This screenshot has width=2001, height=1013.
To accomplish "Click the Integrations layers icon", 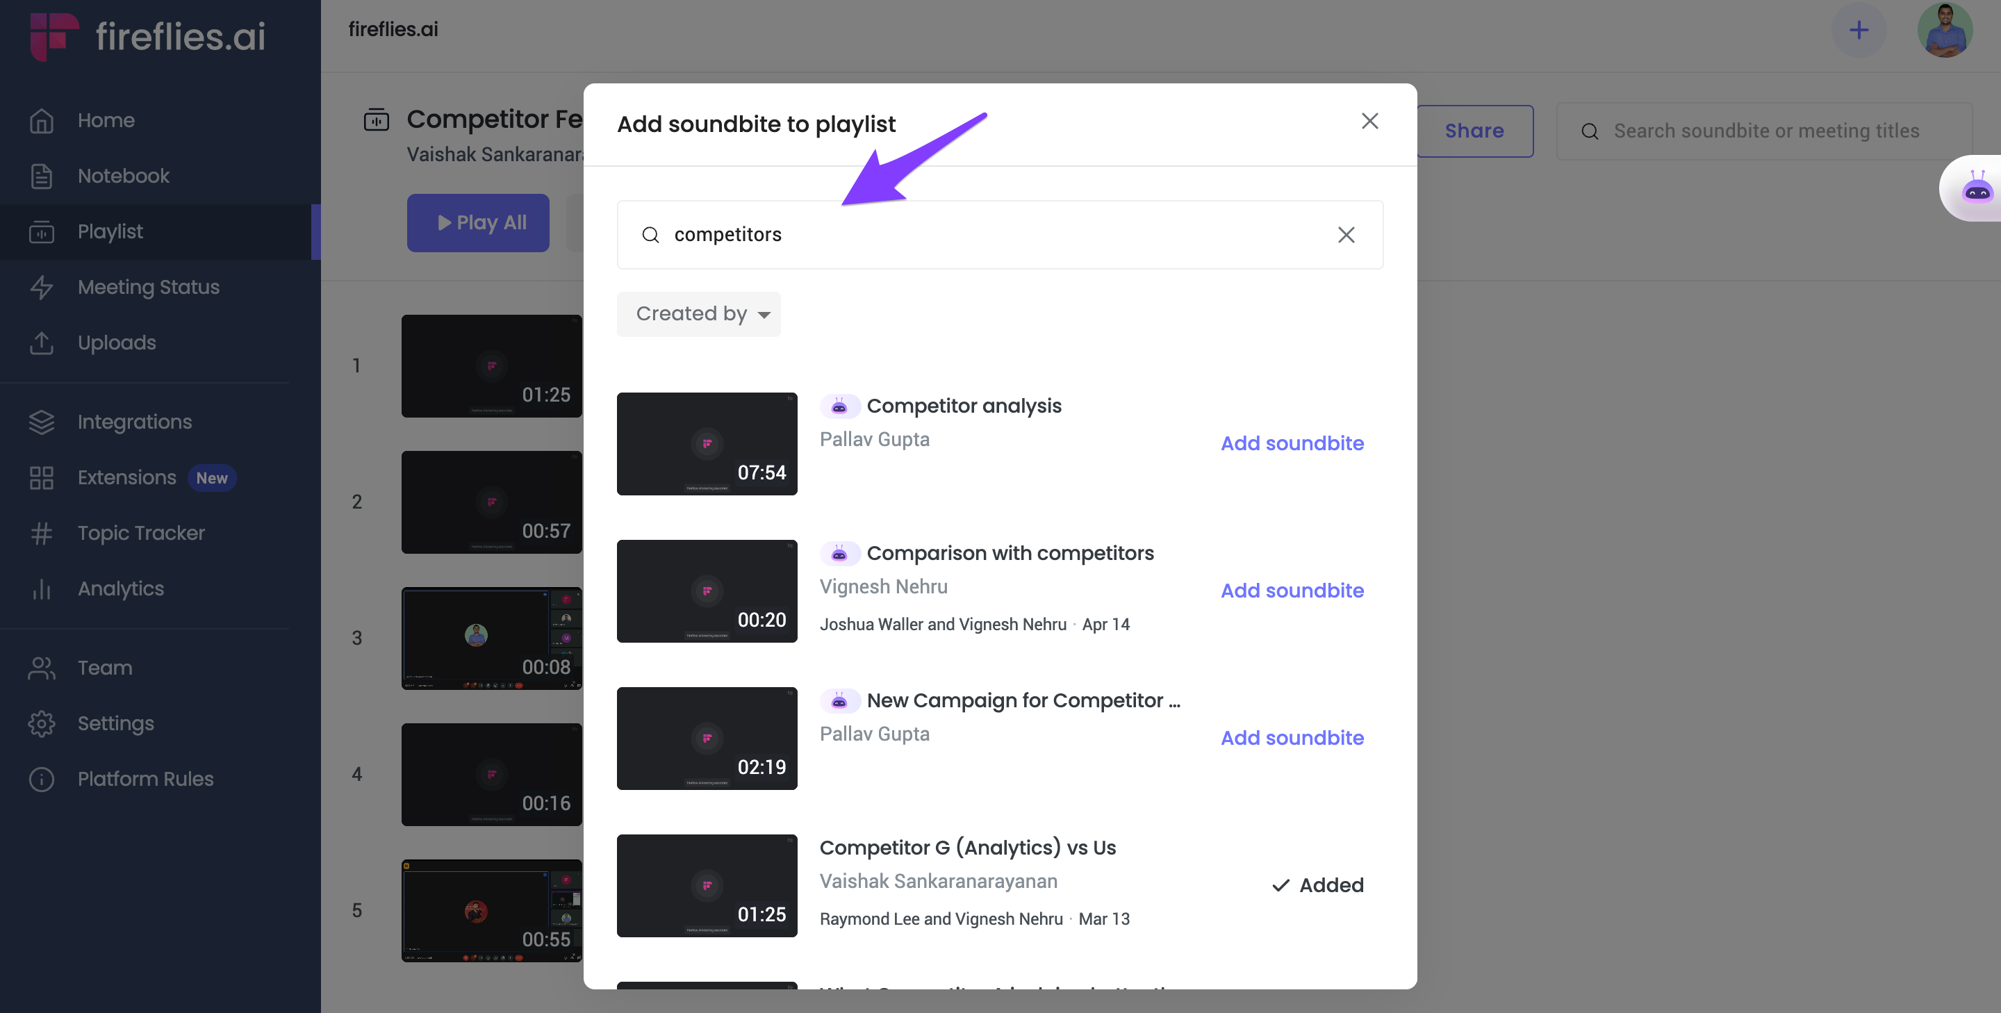I will click(x=41, y=422).
